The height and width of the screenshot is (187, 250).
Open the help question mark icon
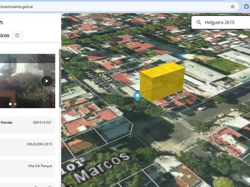(x=17, y=35)
